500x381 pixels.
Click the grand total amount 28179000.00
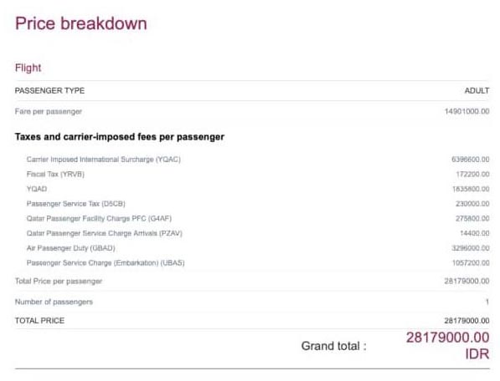point(448,338)
